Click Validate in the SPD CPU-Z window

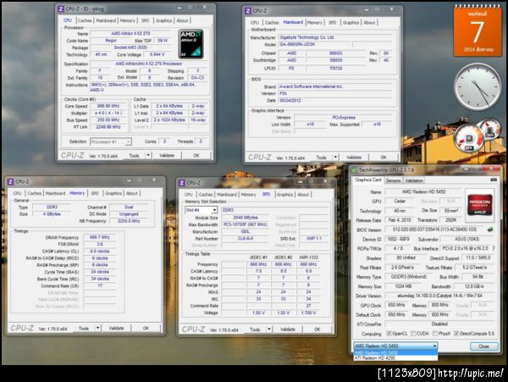pos(288,329)
